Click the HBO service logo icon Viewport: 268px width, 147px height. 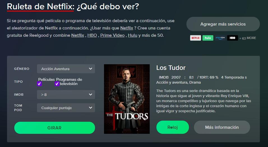point(232,38)
